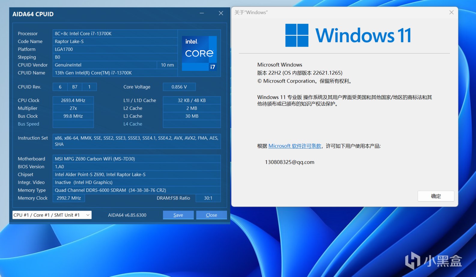Click the Platform value LGA1700
The width and height of the screenshot is (476, 277).
[115, 49]
